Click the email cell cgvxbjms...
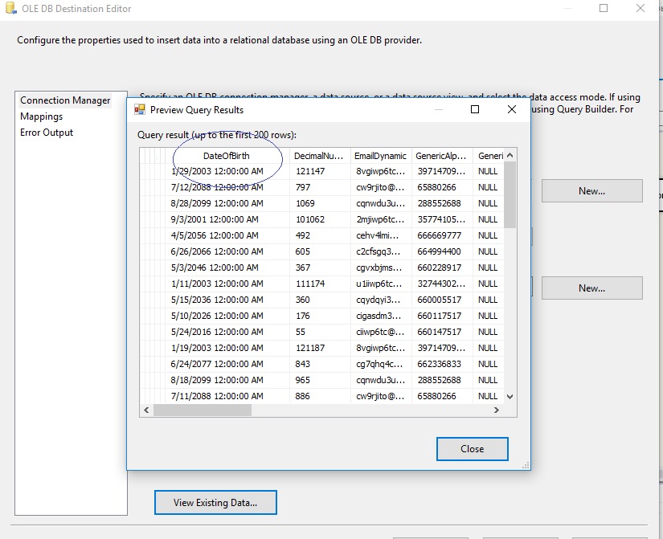This screenshot has width=663, height=539. pos(381,267)
